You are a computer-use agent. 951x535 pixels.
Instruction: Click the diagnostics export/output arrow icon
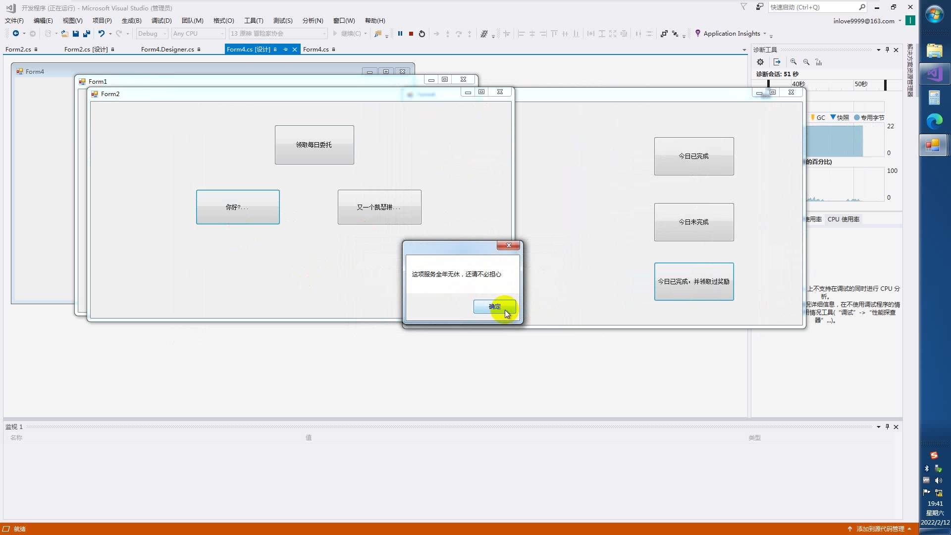[777, 62]
